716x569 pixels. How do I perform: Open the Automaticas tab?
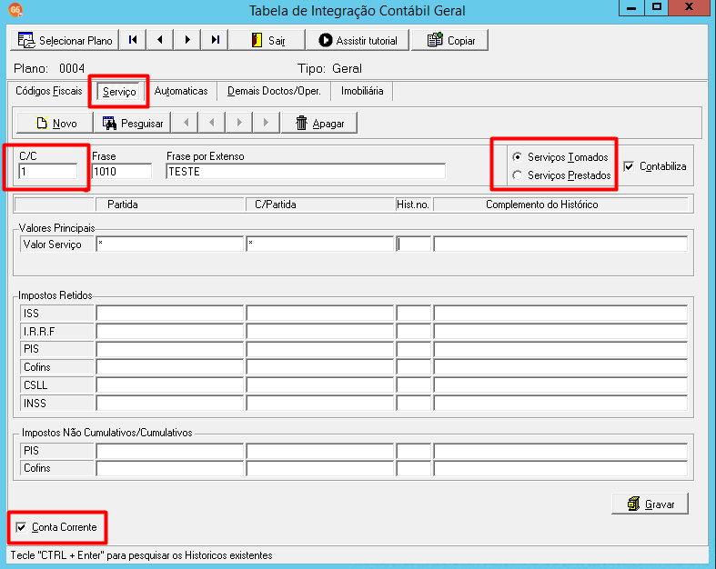pyautogui.click(x=181, y=91)
